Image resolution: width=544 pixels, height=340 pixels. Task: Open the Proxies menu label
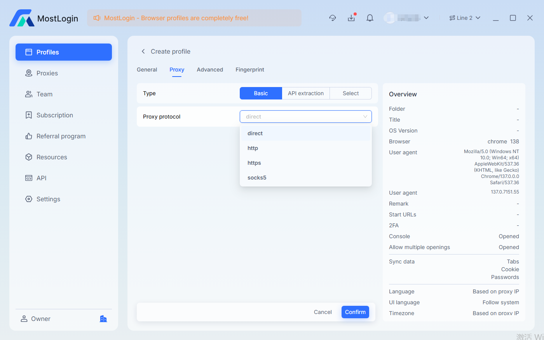pos(47,73)
